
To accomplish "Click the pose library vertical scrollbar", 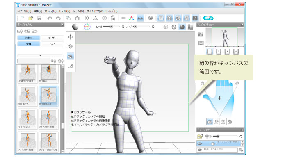I will pos(63,109).
